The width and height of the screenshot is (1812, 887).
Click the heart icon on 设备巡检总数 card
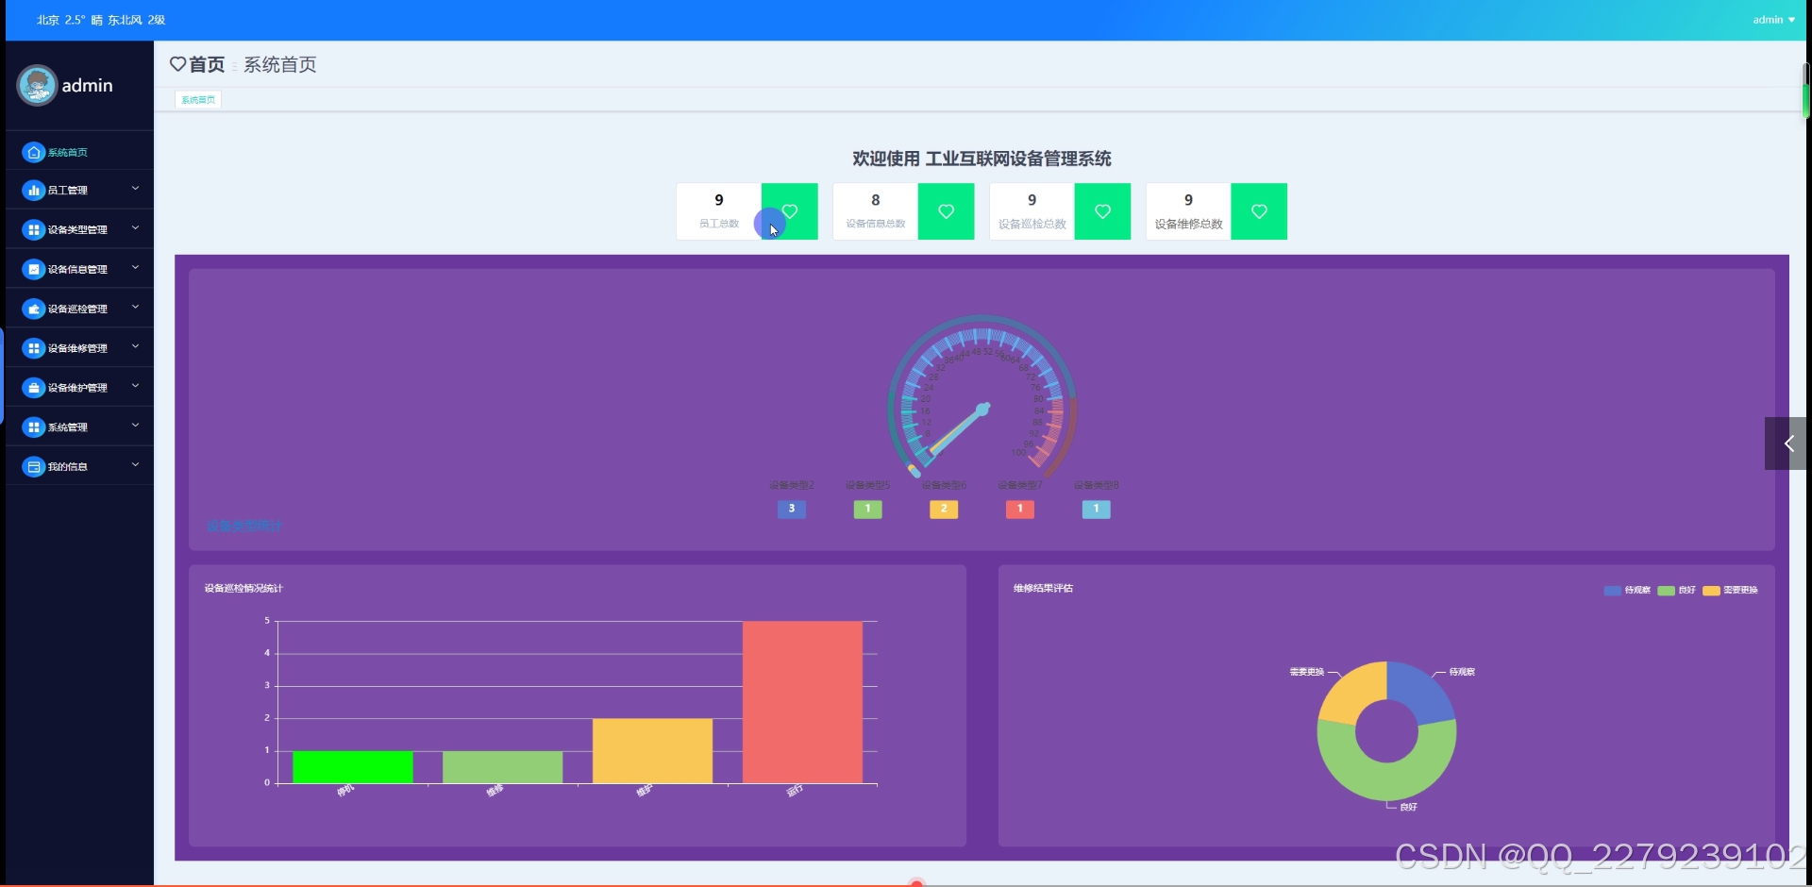(x=1103, y=211)
